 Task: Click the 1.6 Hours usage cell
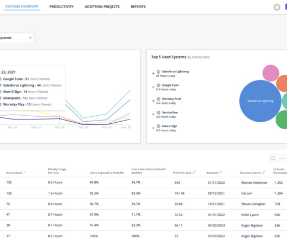click(55, 193)
